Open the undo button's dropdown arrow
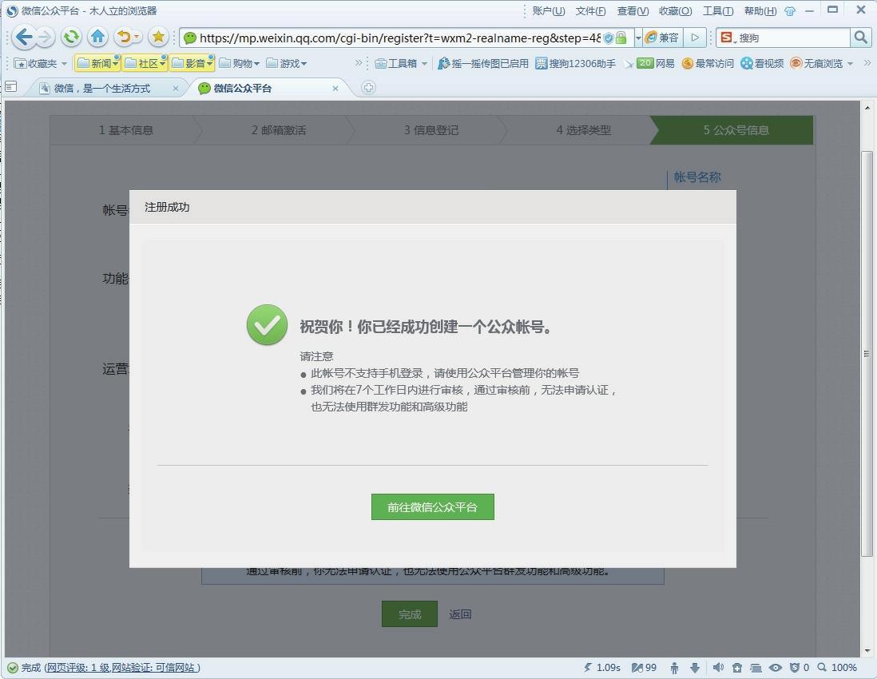Image resolution: width=877 pixels, height=679 pixels. (x=137, y=38)
